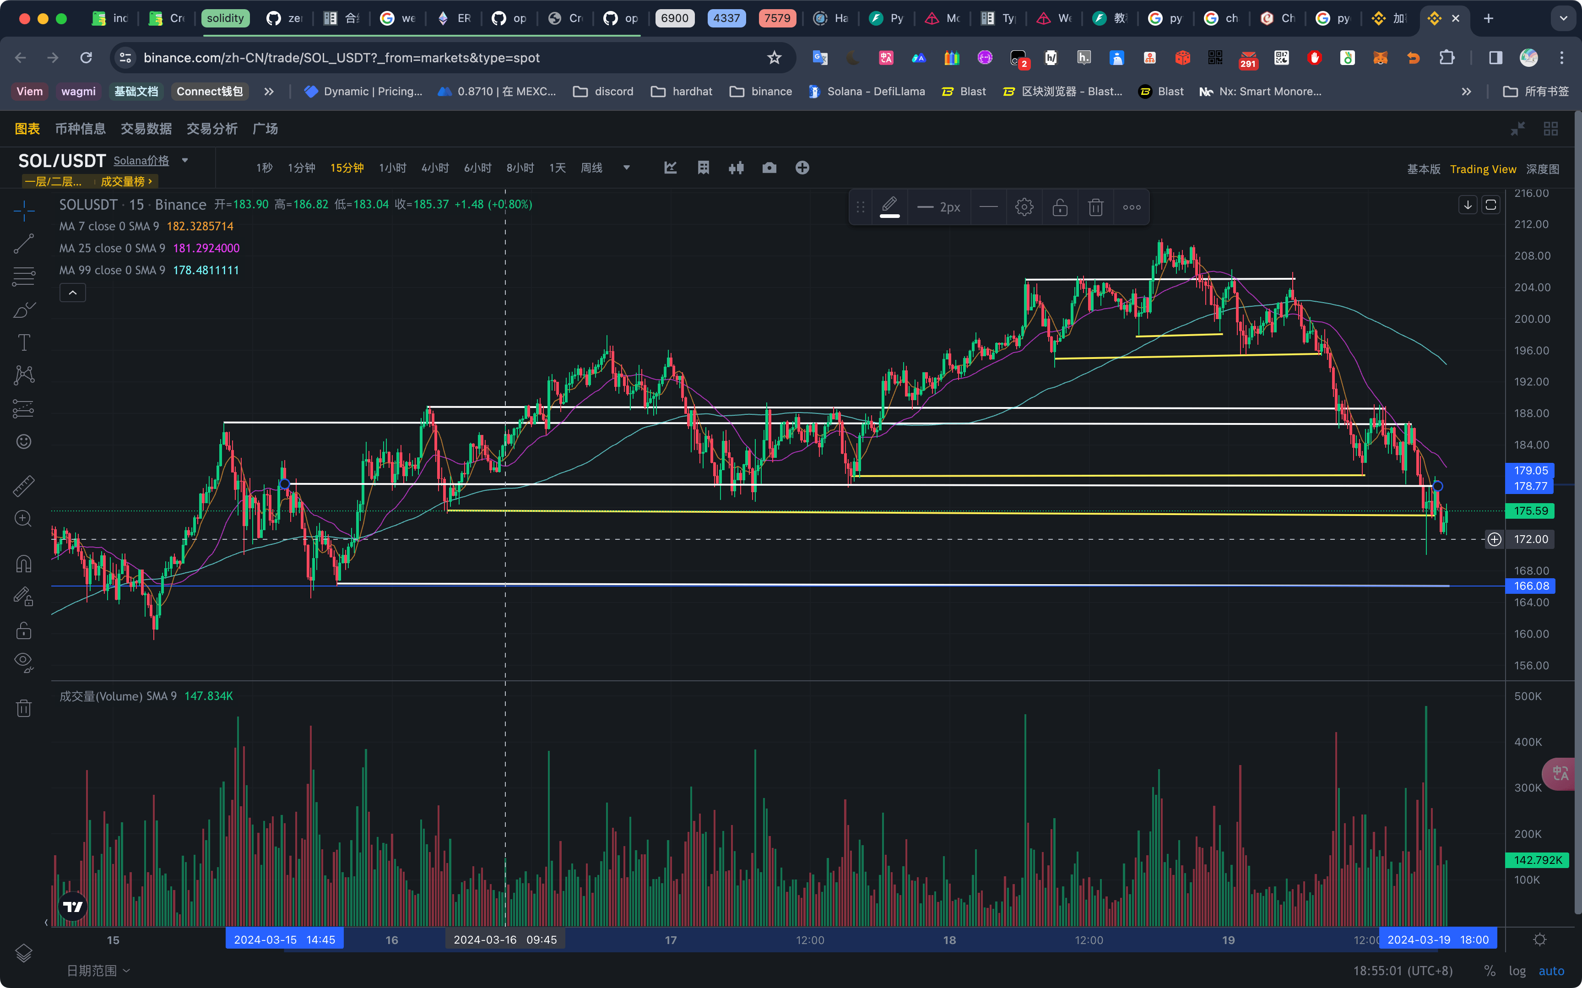Exit fullscreen chart with collapse arrows

(x=1517, y=129)
